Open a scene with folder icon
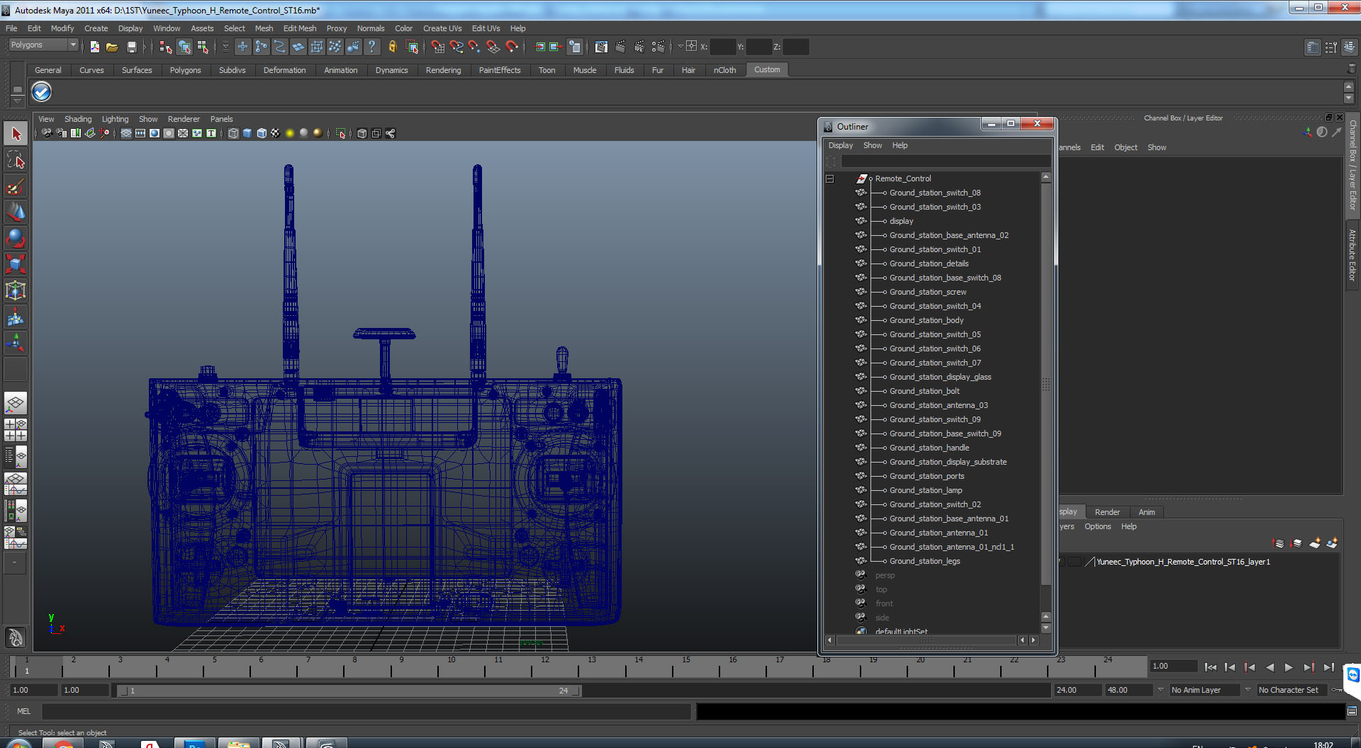The image size is (1361, 748). pyautogui.click(x=112, y=47)
